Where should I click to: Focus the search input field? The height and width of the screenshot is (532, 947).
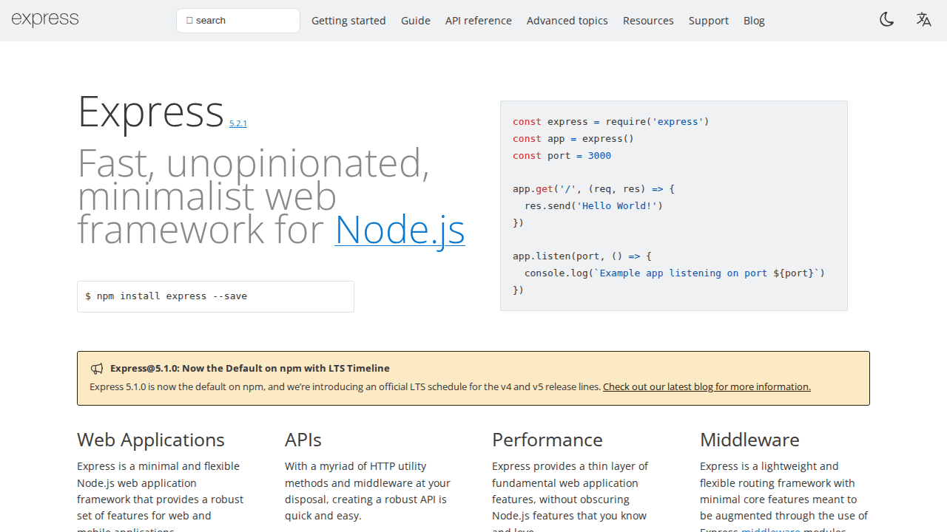238,21
